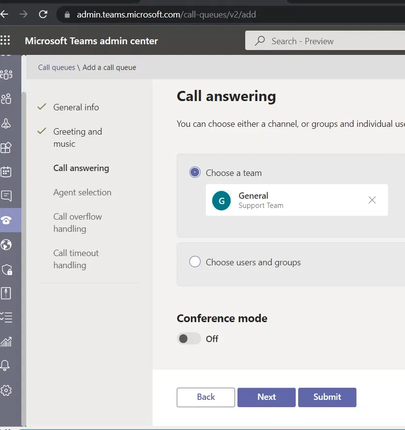Viewport: 405px width, 430px height.
Task: Open Messaging policies chat icon
Action: coord(6,196)
